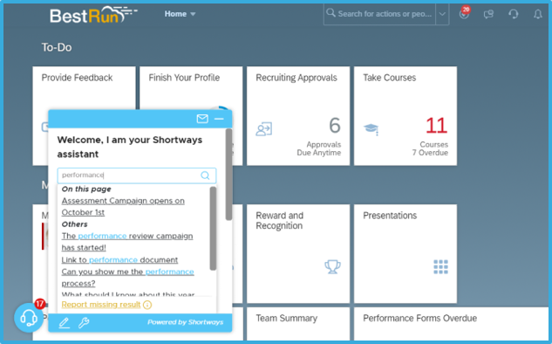Open Link to performance document result
Screen dimensions: 552x344
point(119,260)
